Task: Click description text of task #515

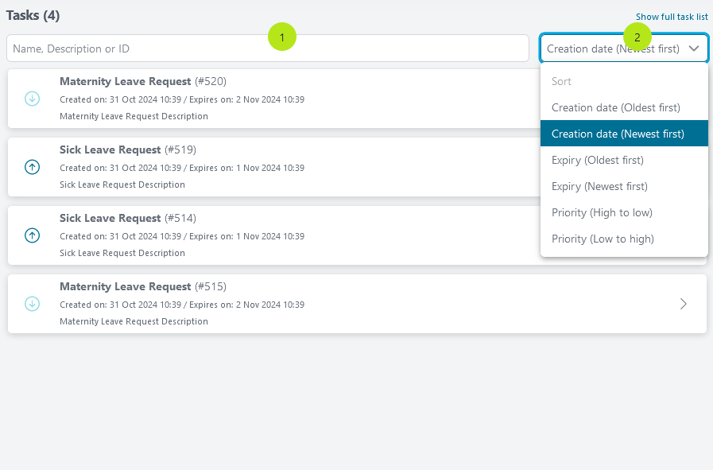Action: [x=134, y=321]
